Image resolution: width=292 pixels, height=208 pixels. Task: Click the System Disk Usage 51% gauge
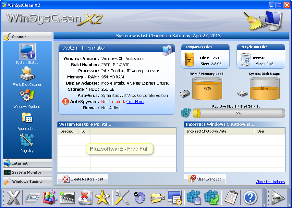click(265, 88)
